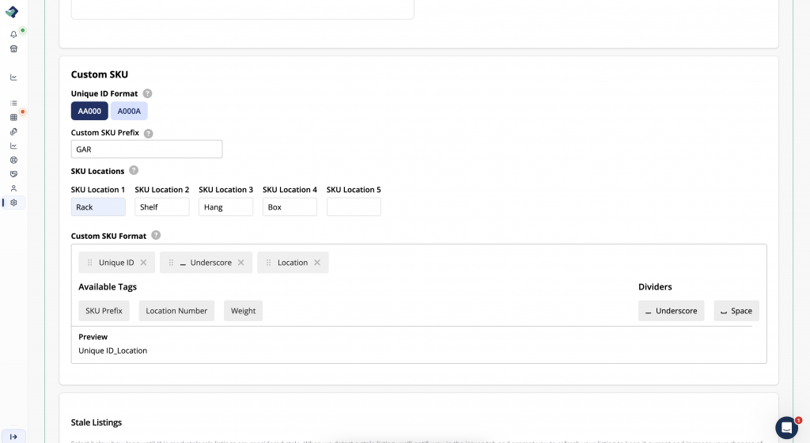The image size is (810, 443).
Task: Click the empty SKU Location 5 field
Action: 354,207
